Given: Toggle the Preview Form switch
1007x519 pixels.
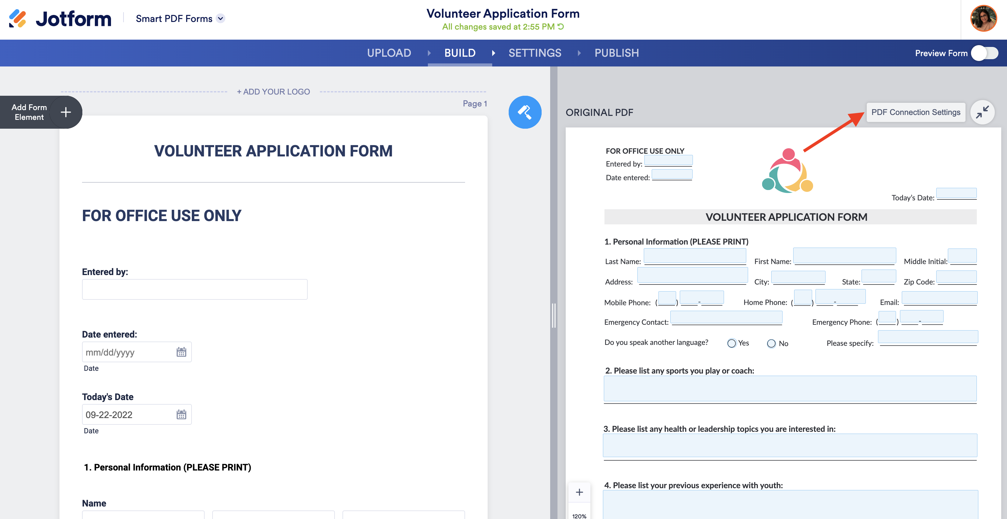Looking at the screenshot, I should coord(985,53).
